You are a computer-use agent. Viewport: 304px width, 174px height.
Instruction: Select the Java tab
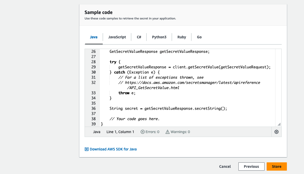(94, 37)
